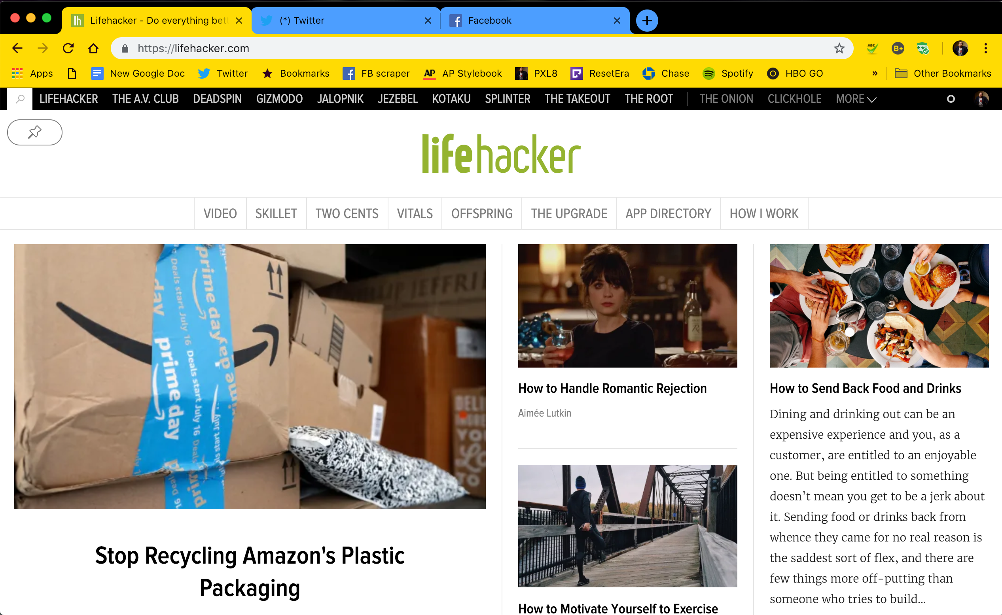The image size is (1002, 615).
Task: Open article How to Handle Romantic Rejection
Action: coord(612,389)
